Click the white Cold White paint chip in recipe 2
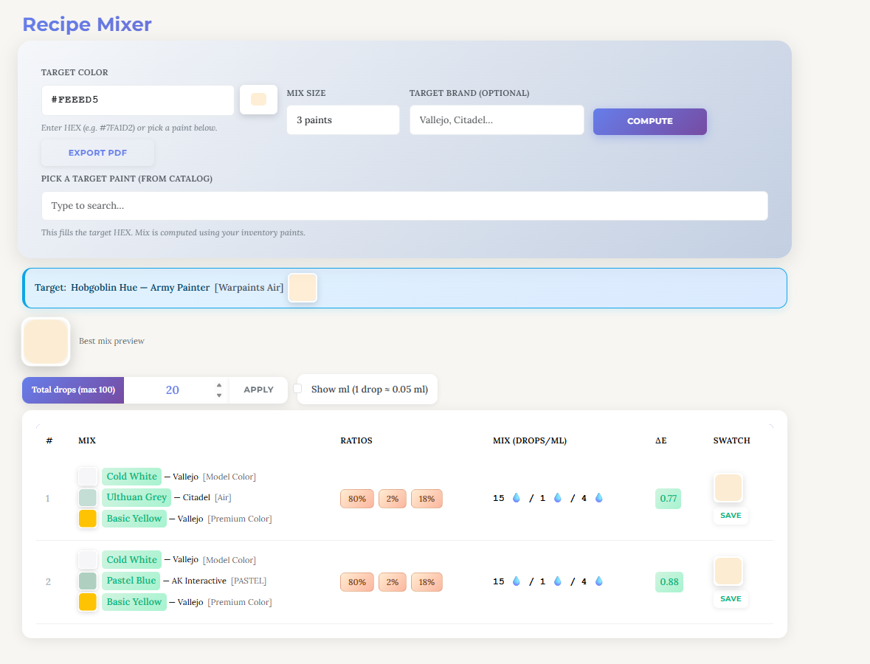870x664 pixels. pyautogui.click(x=87, y=559)
